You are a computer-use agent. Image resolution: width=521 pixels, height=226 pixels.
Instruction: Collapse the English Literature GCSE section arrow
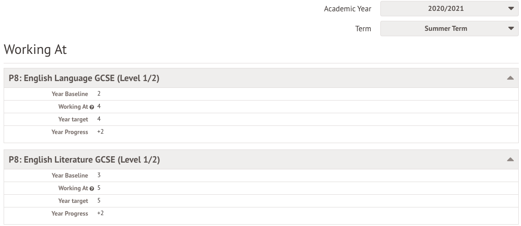click(x=510, y=160)
